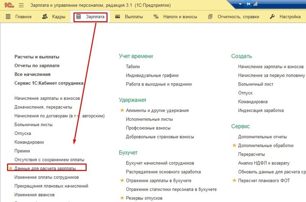Viewport: 306px width, 202px height.
Task: Open the Главное section
Action: tap(24, 17)
